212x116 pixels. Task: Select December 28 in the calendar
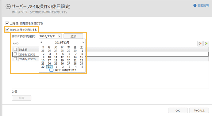[75, 64]
